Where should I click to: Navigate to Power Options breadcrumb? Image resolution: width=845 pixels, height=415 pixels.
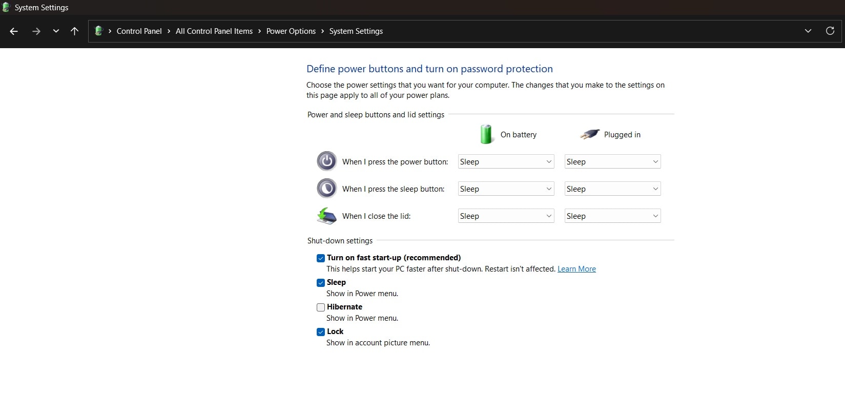291,31
